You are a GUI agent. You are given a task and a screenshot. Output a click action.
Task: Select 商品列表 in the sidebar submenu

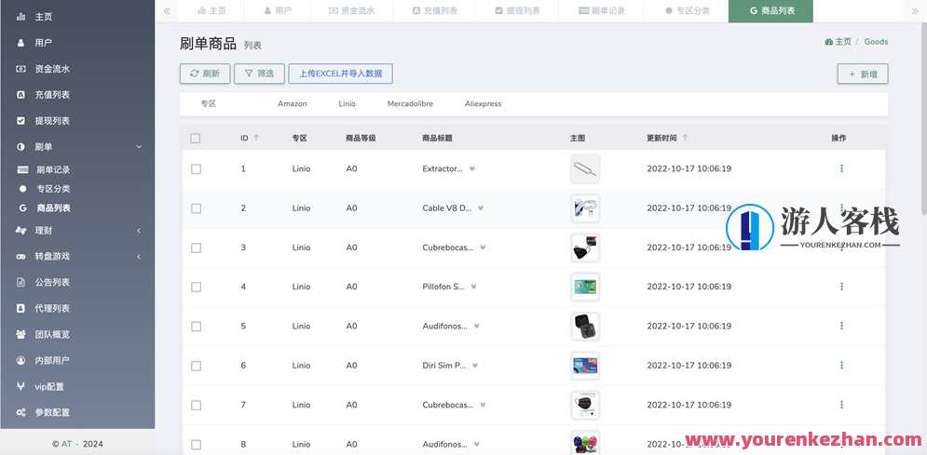(x=76, y=207)
